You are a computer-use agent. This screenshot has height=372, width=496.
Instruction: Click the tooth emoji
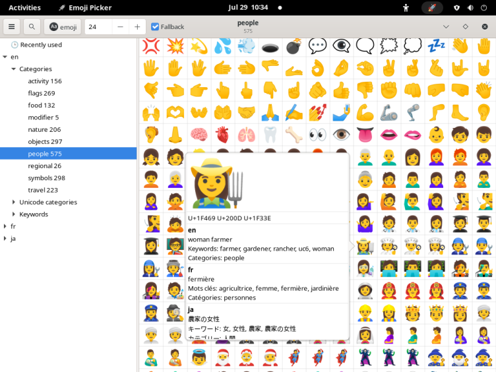click(x=270, y=135)
